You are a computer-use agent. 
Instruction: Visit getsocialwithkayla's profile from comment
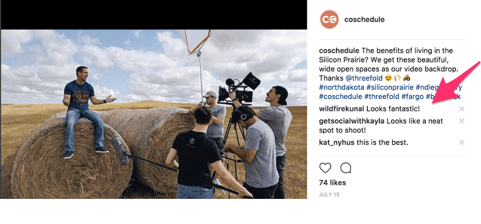tap(352, 121)
